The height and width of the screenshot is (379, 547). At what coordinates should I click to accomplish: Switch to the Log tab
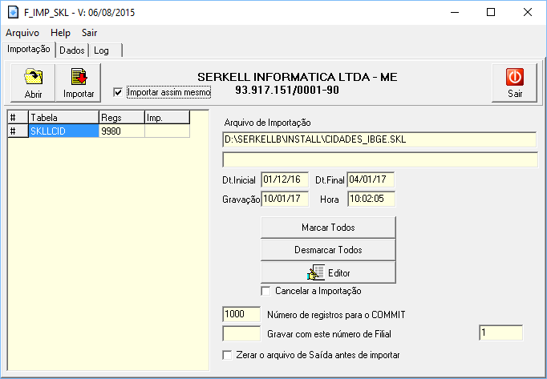click(106, 50)
